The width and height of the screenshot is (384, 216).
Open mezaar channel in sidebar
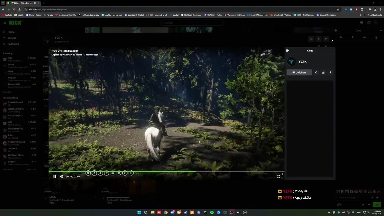tap(19, 79)
